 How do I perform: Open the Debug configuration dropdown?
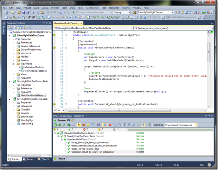pos(122,12)
